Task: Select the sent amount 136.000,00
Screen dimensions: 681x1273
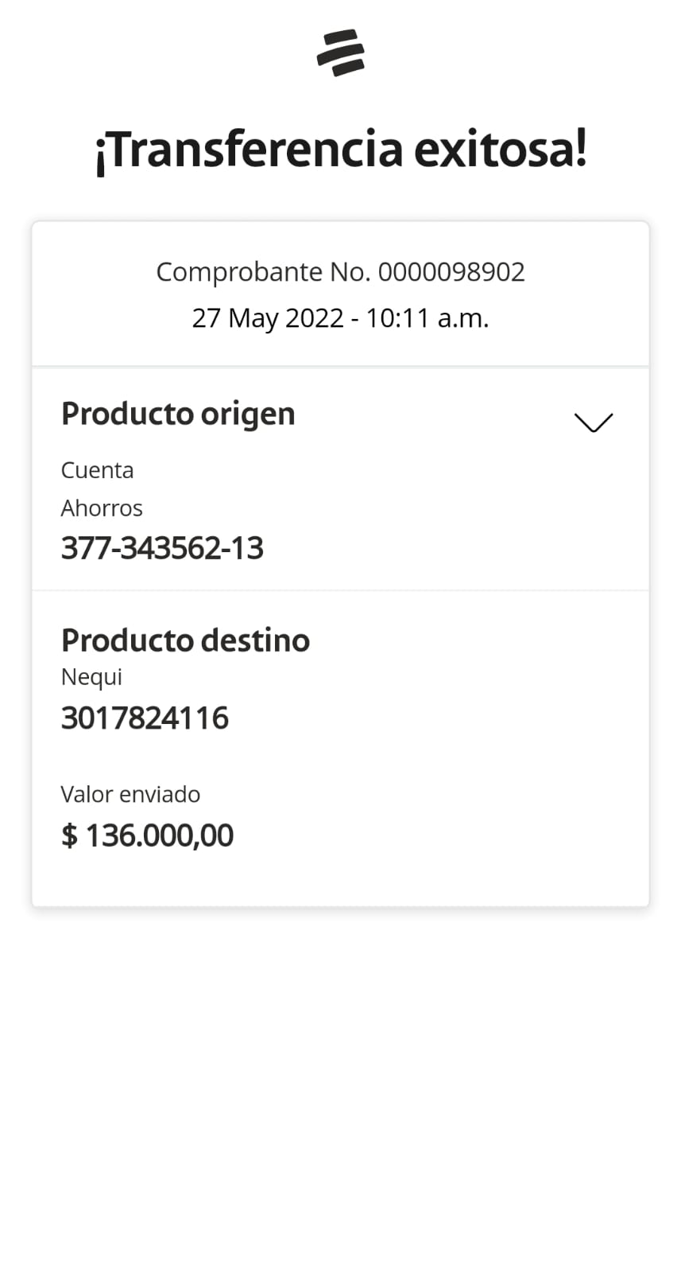Action: coord(160,835)
